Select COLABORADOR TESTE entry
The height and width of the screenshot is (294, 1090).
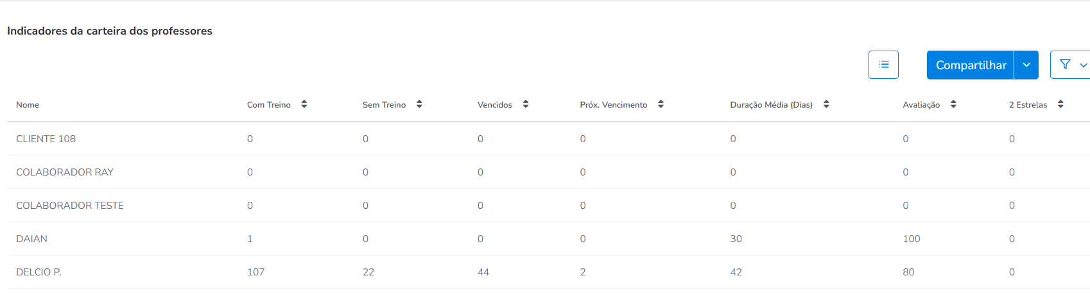70,206
